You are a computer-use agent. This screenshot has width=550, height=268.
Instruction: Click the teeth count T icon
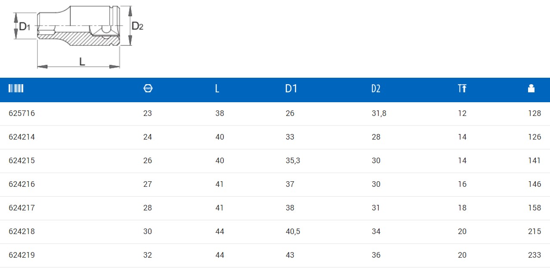coord(462,88)
